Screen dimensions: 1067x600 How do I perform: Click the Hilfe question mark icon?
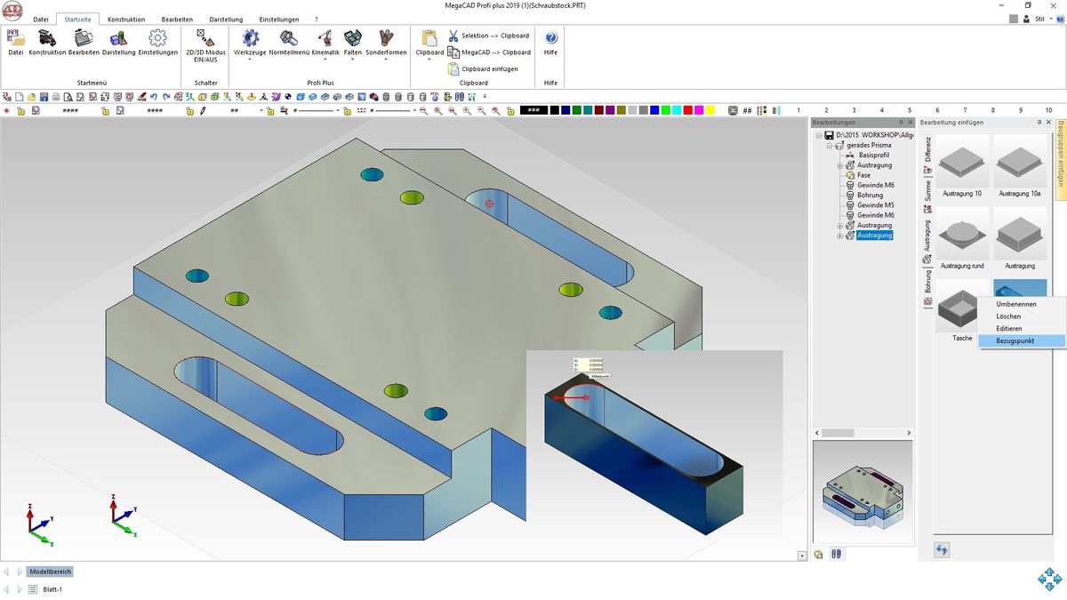tap(550, 38)
